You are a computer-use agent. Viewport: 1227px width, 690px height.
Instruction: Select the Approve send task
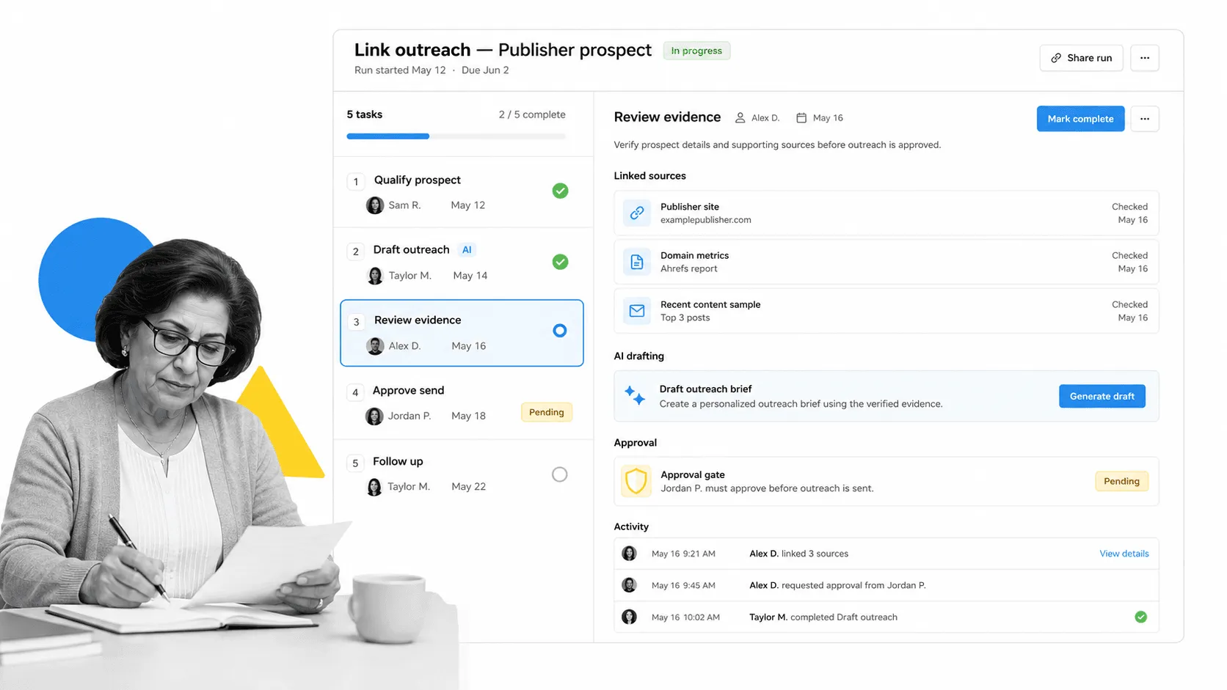coord(463,403)
